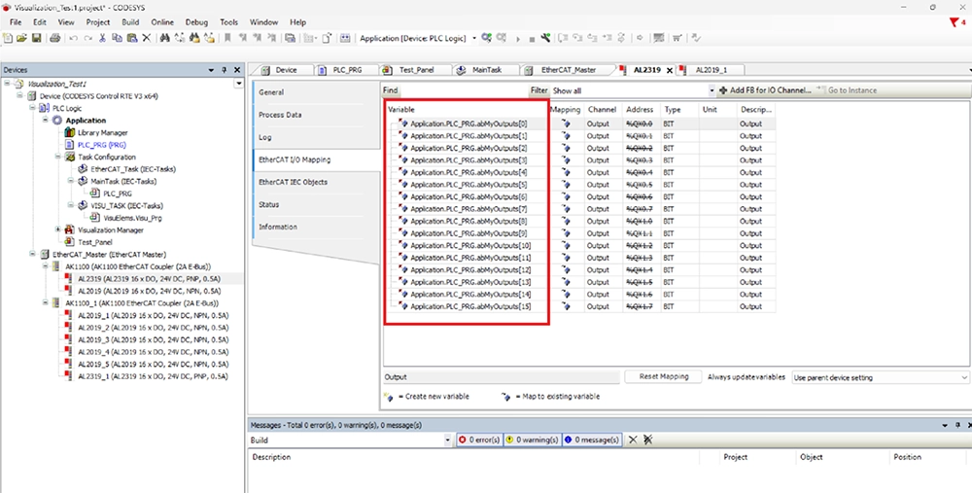972x493 pixels.
Task: Click the mapping icon for abMyOutputs[0]
Action: pyautogui.click(x=566, y=123)
